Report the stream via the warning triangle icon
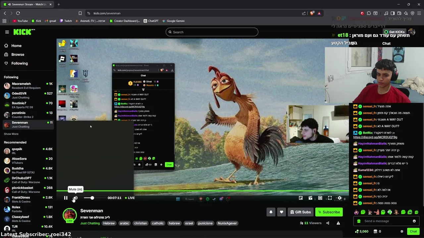 (x=338, y=223)
